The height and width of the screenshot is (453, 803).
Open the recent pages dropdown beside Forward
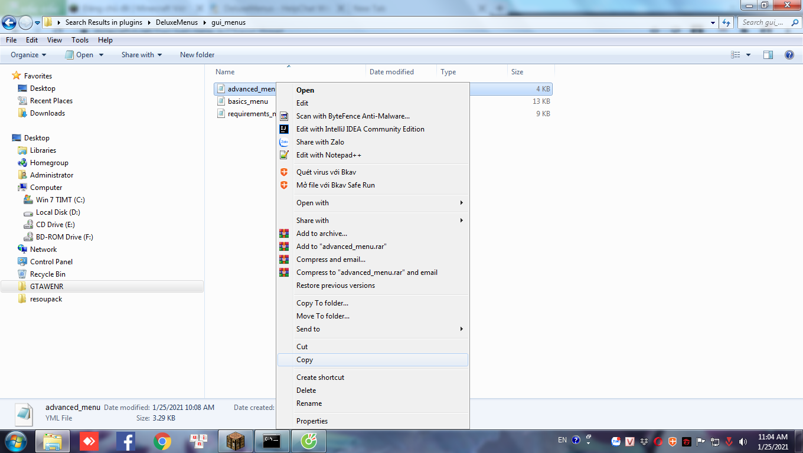pyautogui.click(x=37, y=23)
